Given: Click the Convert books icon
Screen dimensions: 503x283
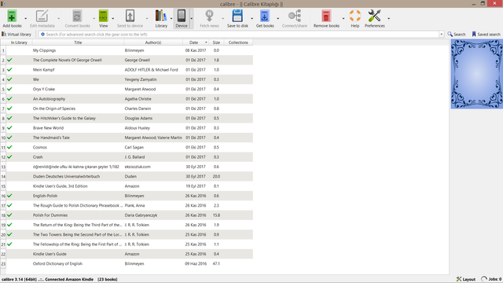Looking at the screenshot, I should [77, 16].
